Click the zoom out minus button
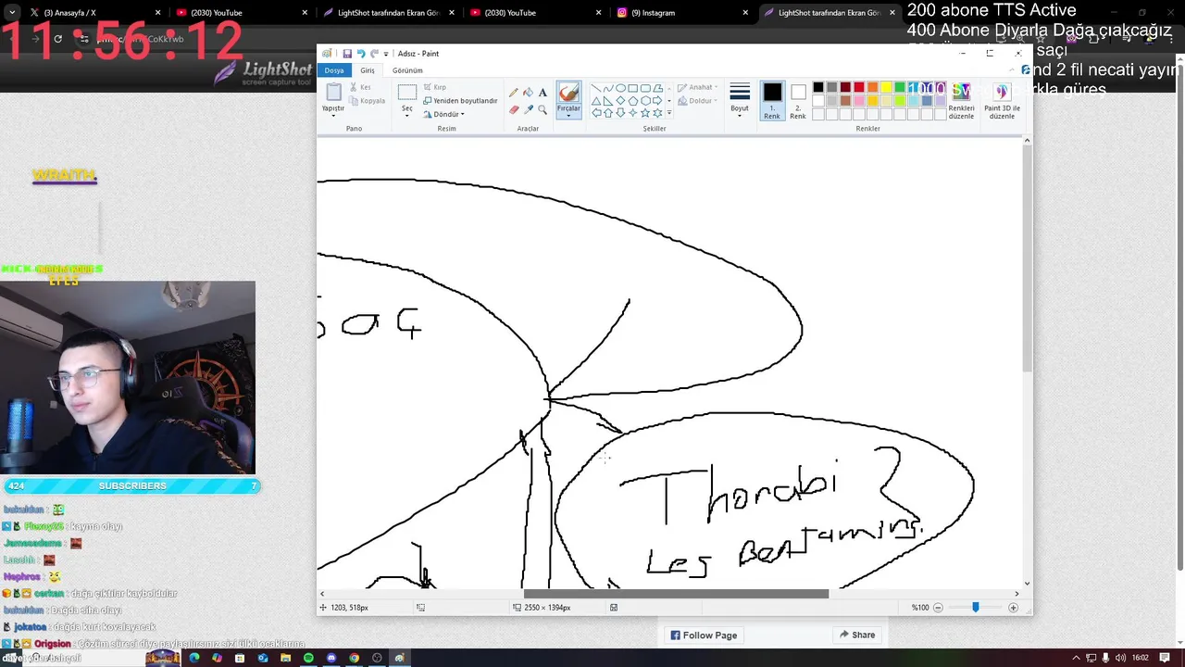Image resolution: width=1185 pixels, height=667 pixels. pos(938,608)
